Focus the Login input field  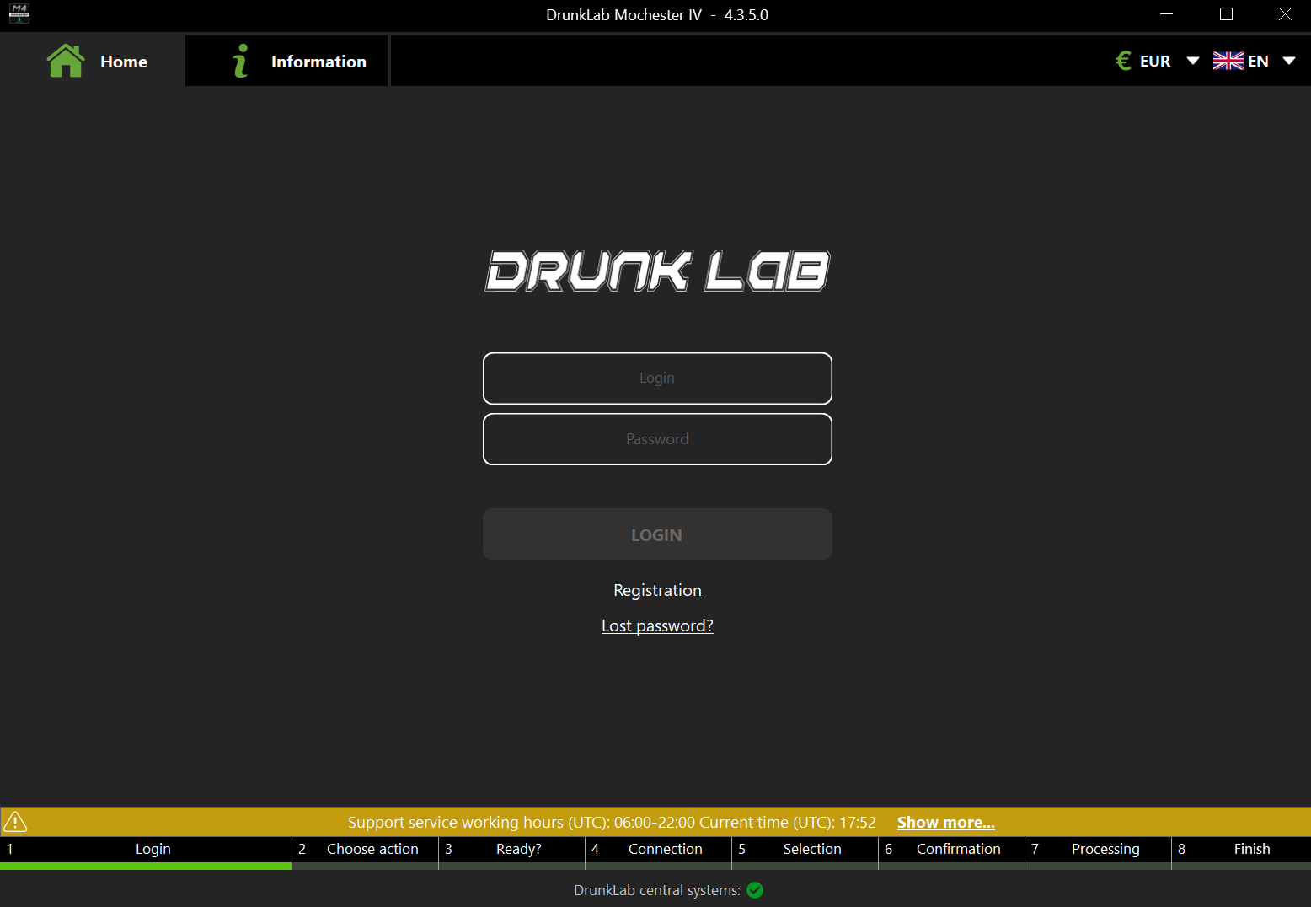657,378
